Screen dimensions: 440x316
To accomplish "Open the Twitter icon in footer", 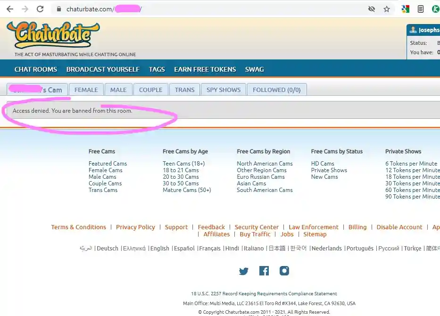I will 243,271.
